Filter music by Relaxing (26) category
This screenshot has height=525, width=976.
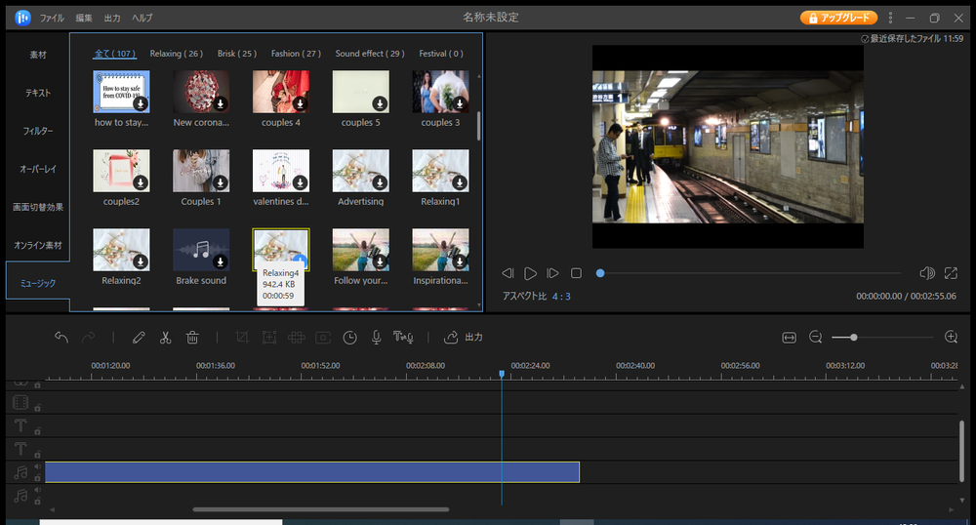coord(176,54)
